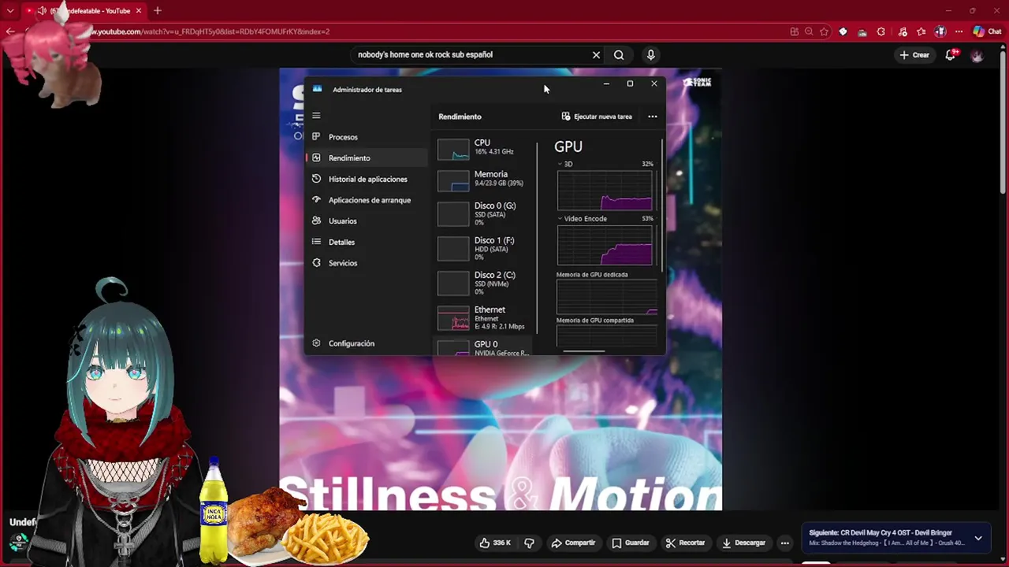Click the zoom magnifier in address bar
This screenshot has width=1009, height=567.
point(810,31)
